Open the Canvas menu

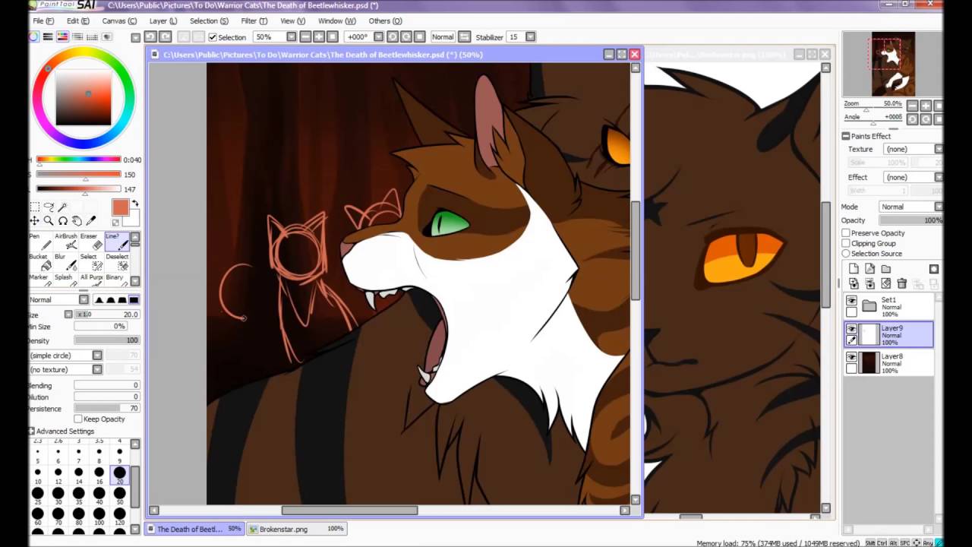pyautogui.click(x=119, y=21)
